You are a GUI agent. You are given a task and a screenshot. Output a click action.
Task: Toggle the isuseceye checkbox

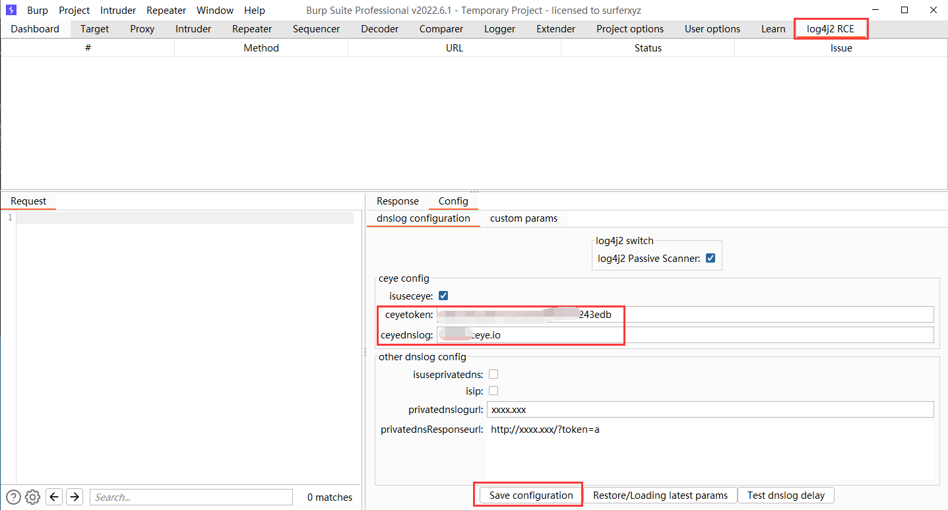pyautogui.click(x=443, y=296)
